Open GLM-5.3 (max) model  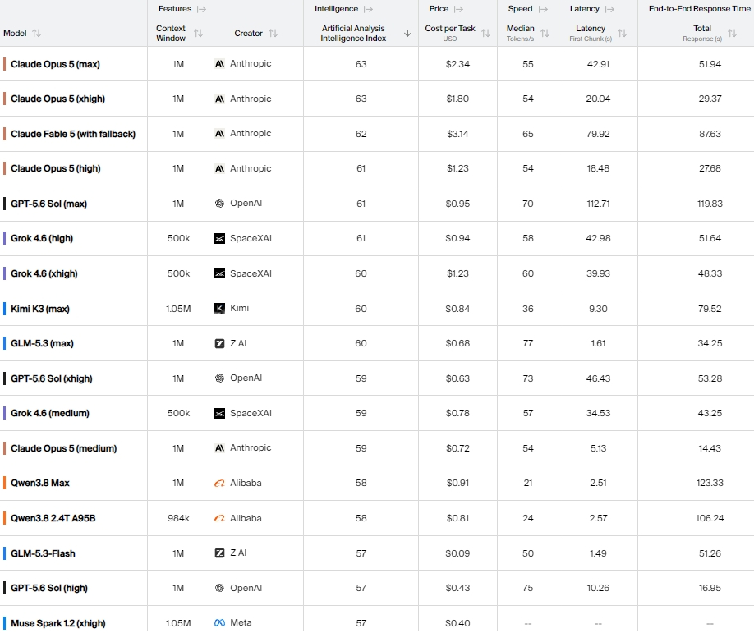point(43,343)
